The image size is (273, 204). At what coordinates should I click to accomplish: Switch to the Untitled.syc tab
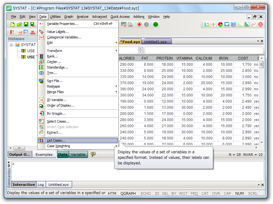click(x=59, y=185)
